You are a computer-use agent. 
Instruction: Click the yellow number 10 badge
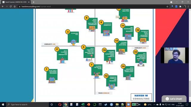point(104,50)
